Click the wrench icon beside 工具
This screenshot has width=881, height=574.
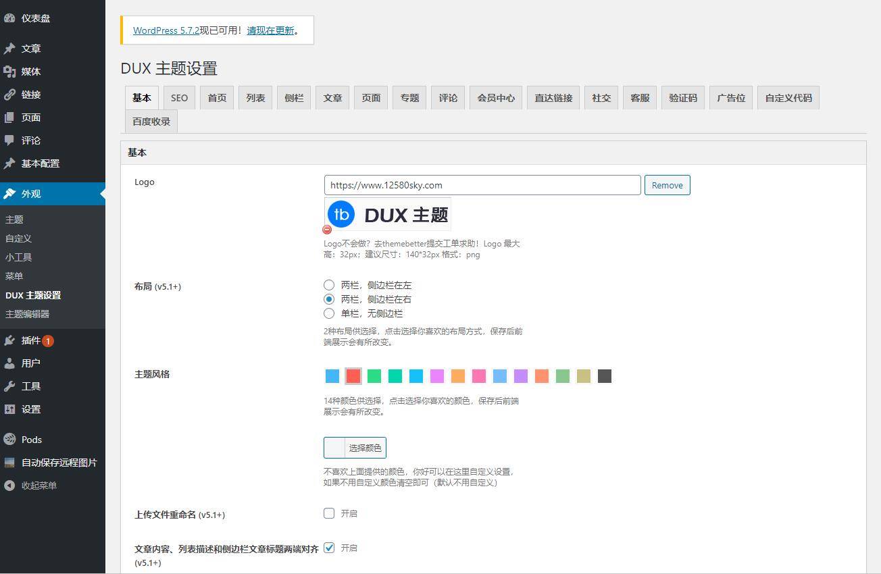tap(9, 386)
